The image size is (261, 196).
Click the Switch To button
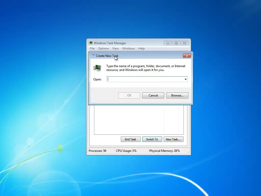[x=152, y=139]
